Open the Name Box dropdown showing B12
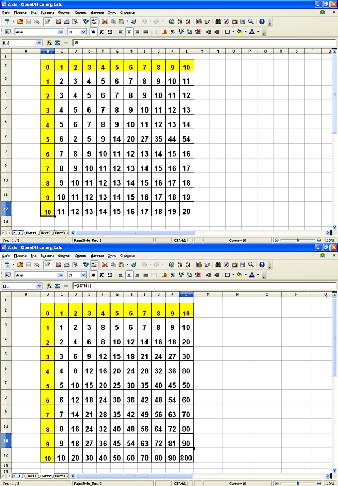The height and width of the screenshot is (486, 338). point(39,42)
